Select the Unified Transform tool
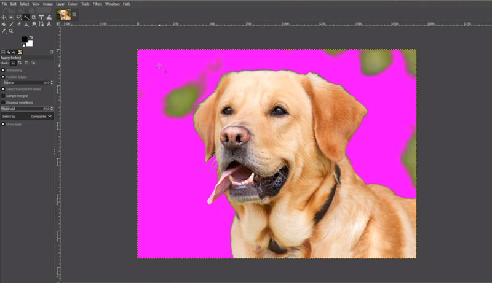This screenshot has height=283, width=492. coord(41,17)
